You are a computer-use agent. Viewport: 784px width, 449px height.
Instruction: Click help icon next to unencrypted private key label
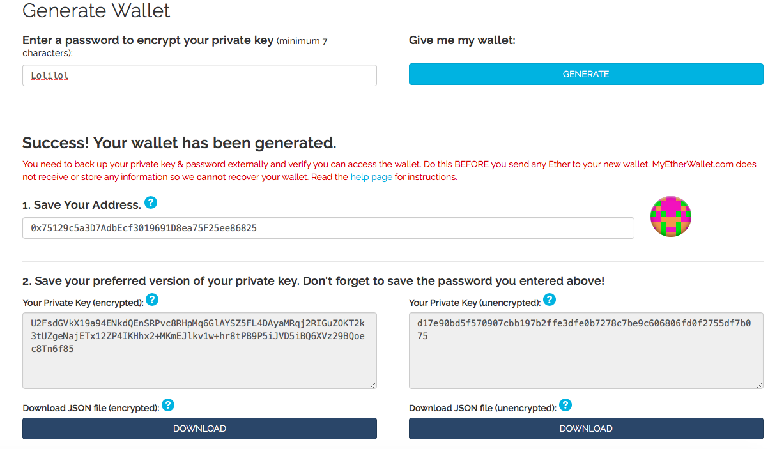coord(550,300)
